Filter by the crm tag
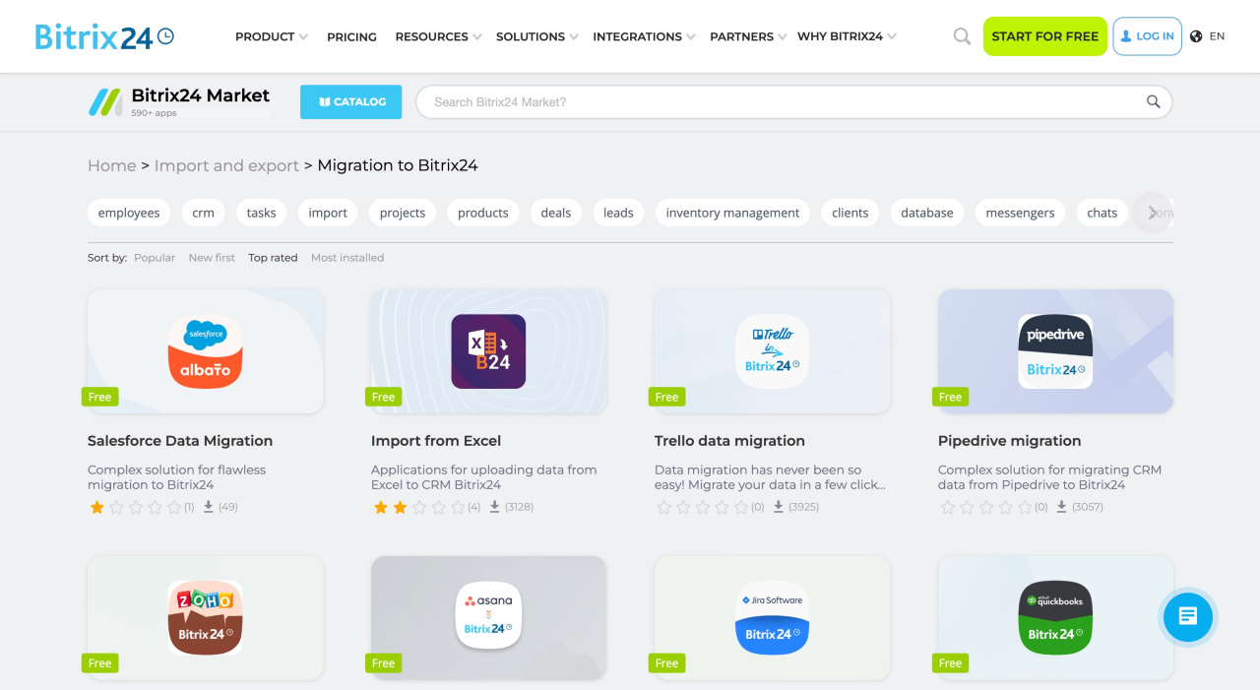 [203, 213]
